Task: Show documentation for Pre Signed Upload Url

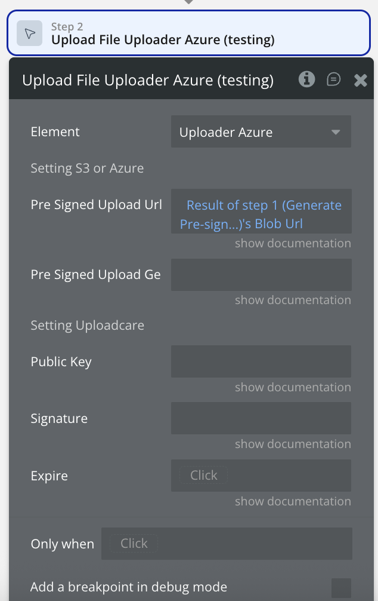Action: tap(293, 243)
